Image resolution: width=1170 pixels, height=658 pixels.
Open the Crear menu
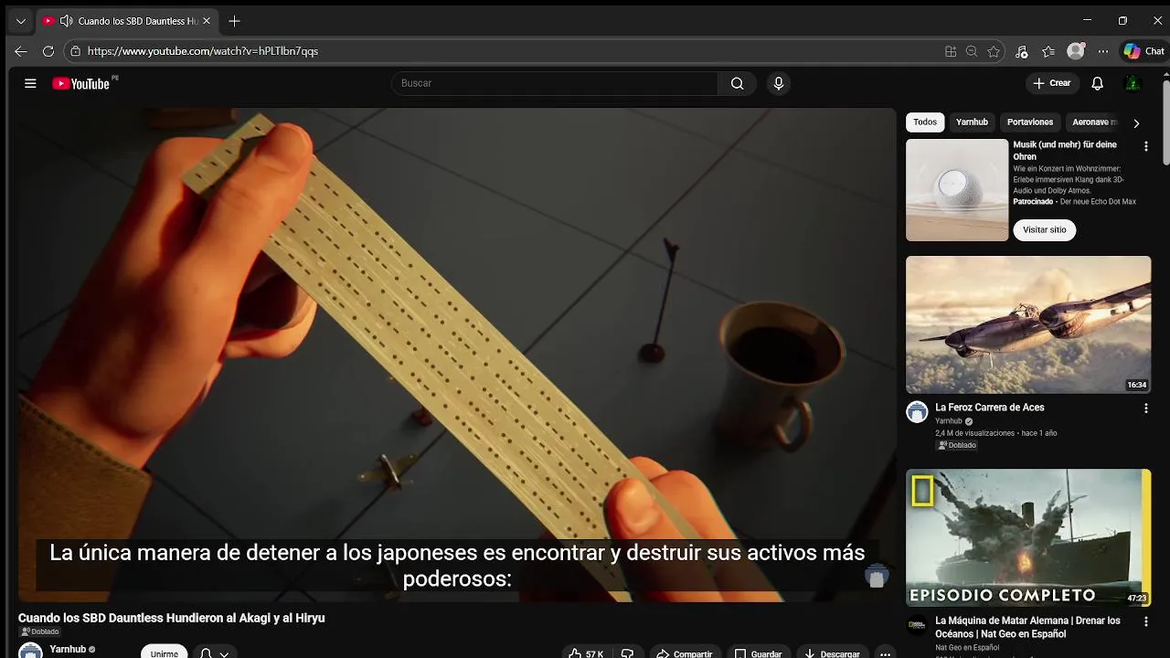coord(1051,83)
